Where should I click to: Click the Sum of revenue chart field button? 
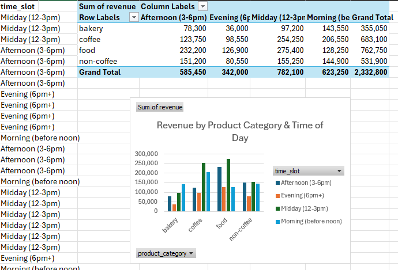tap(160, 107)
